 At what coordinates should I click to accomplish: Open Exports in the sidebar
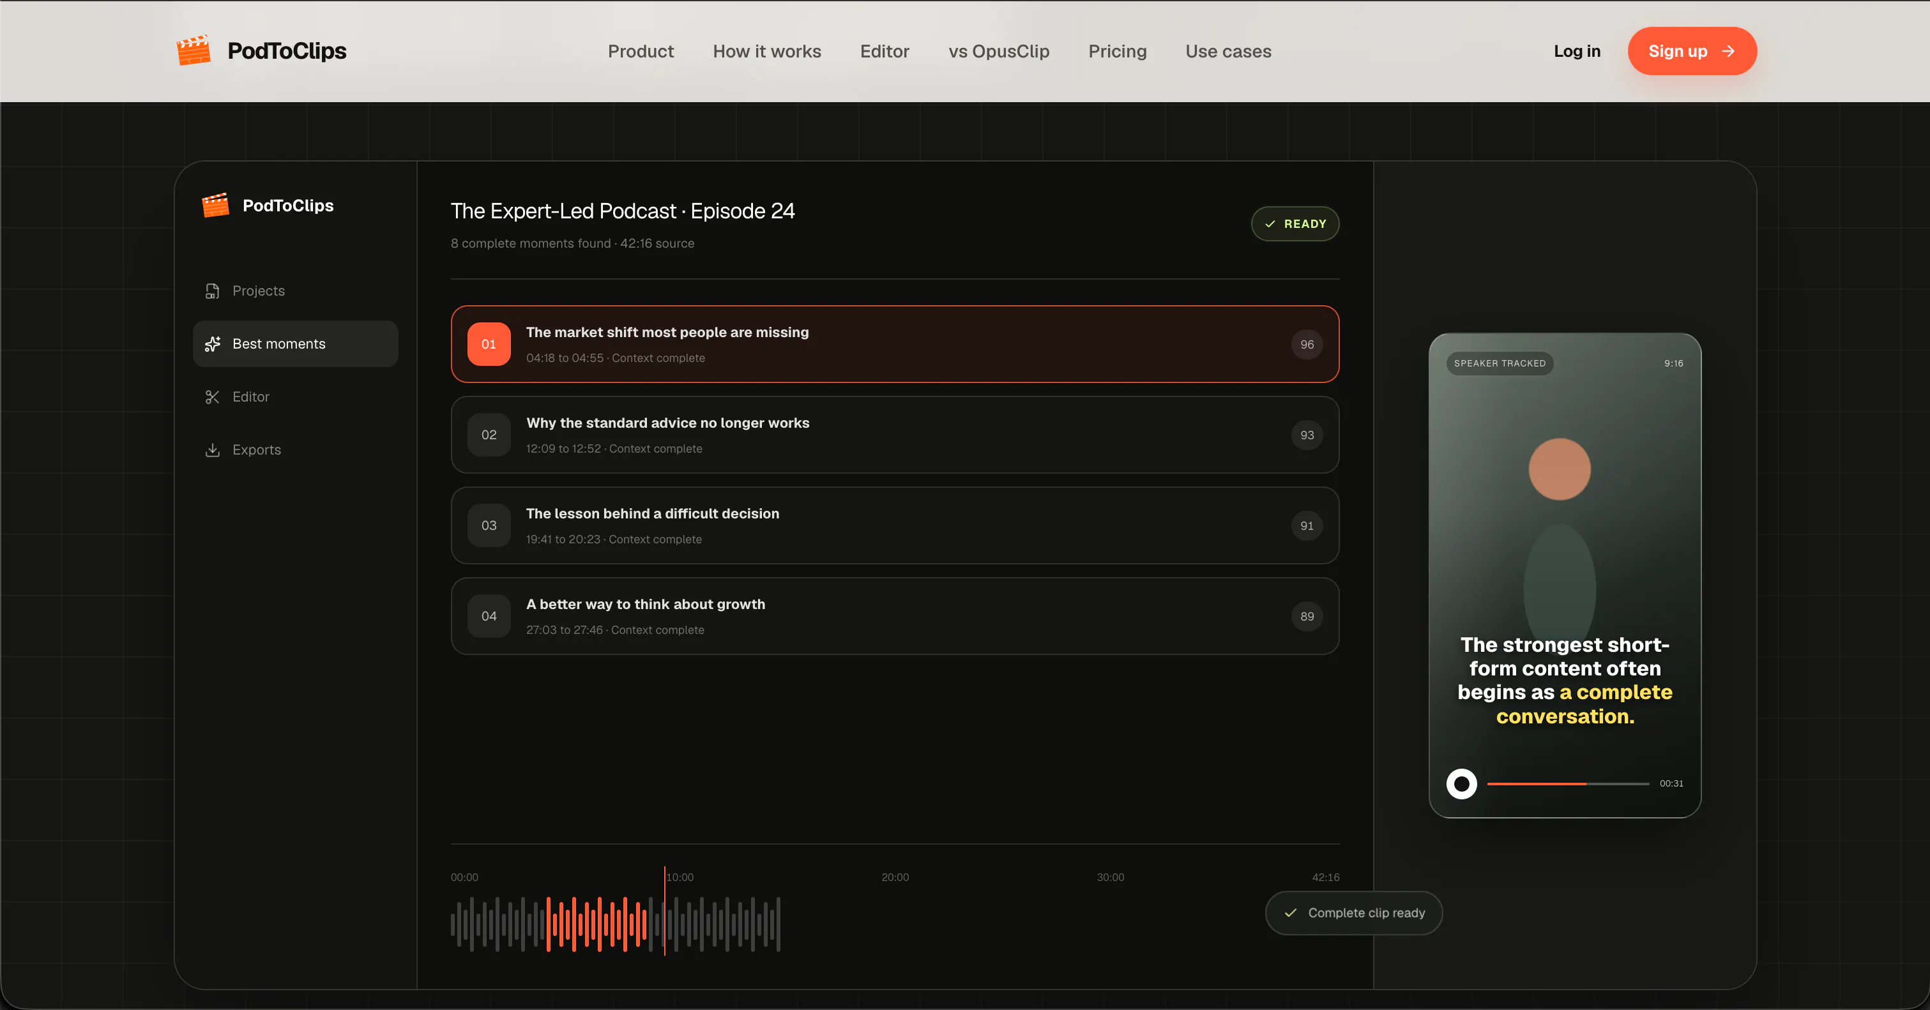pyautogui.click(x=296, y=450)
